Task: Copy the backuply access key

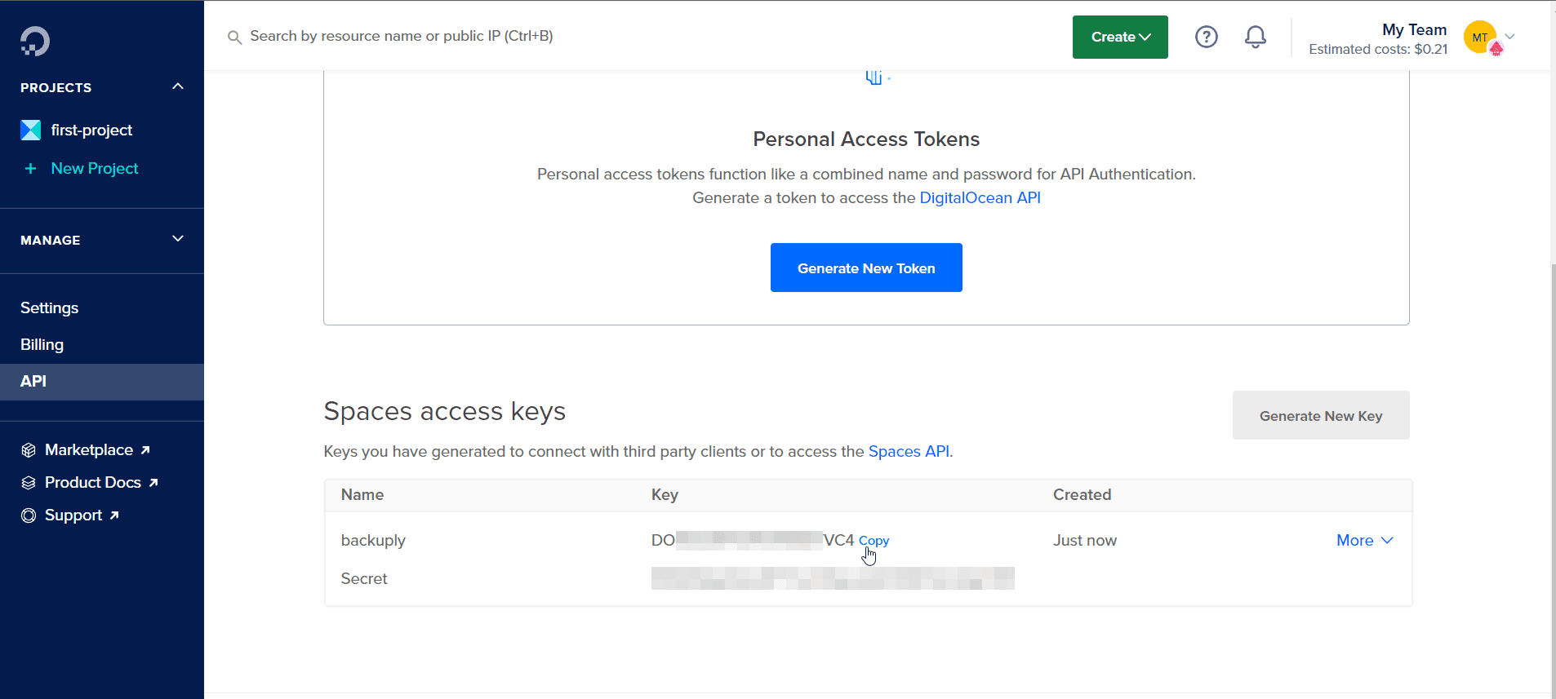Action: [874, 540]
